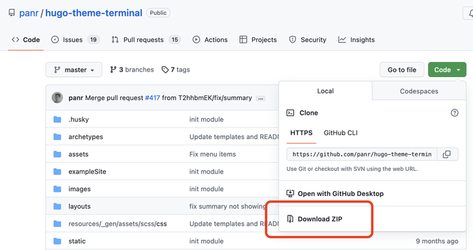Click the repository icon beside panr
The width and height of the screenshot is (473, 250).
pyautogui.click(x=11, y=13)
